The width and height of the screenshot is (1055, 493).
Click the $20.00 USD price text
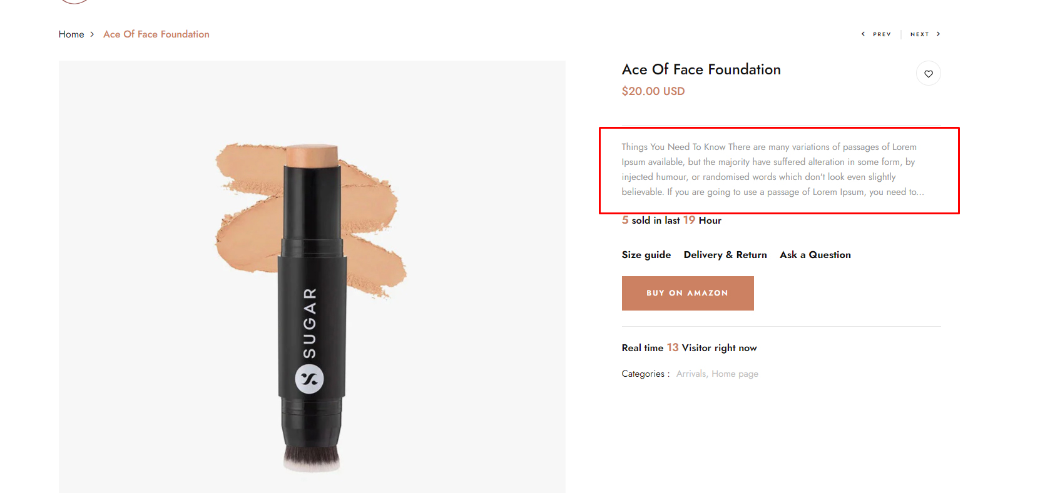tap(653, 91)
